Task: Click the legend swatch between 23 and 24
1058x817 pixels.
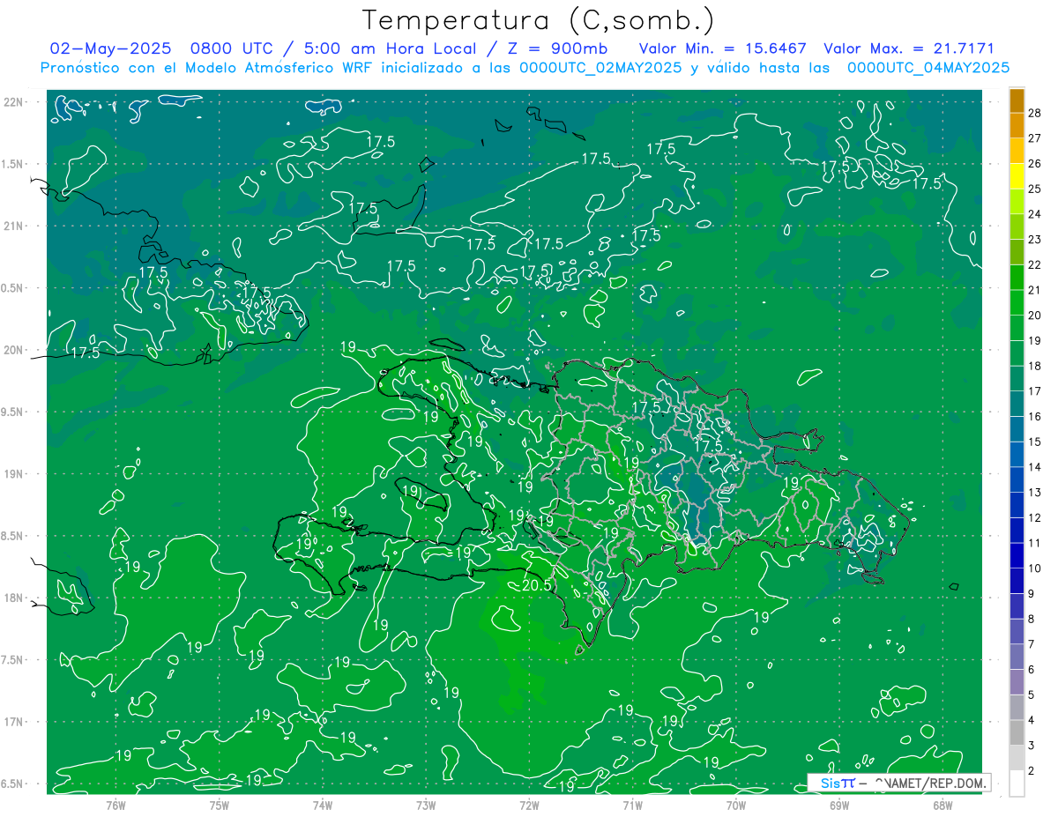Action: (1017, 227)
